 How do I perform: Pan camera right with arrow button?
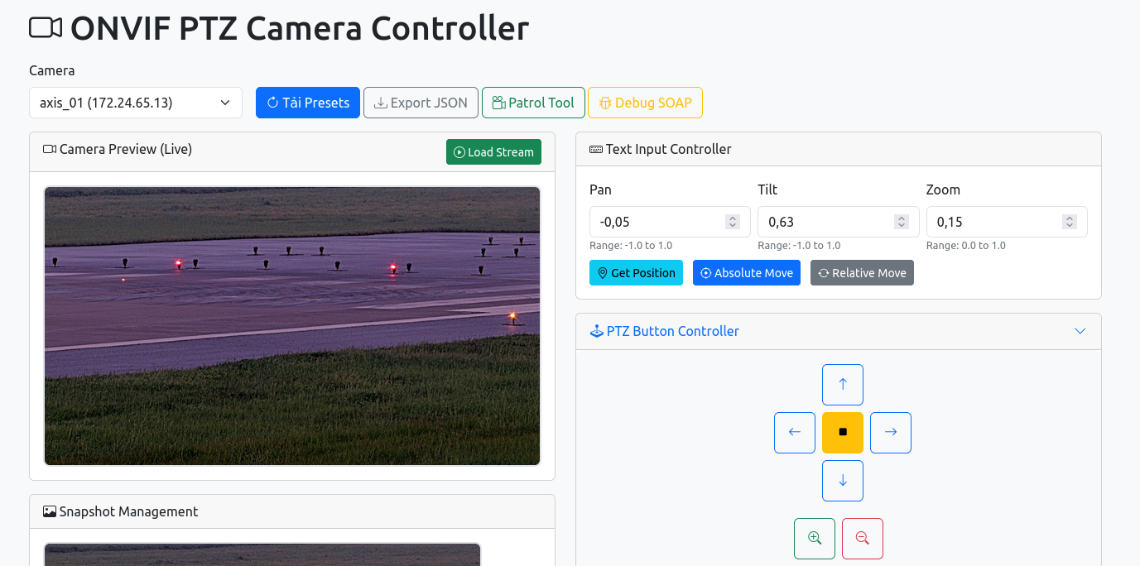tap(891, 433)
